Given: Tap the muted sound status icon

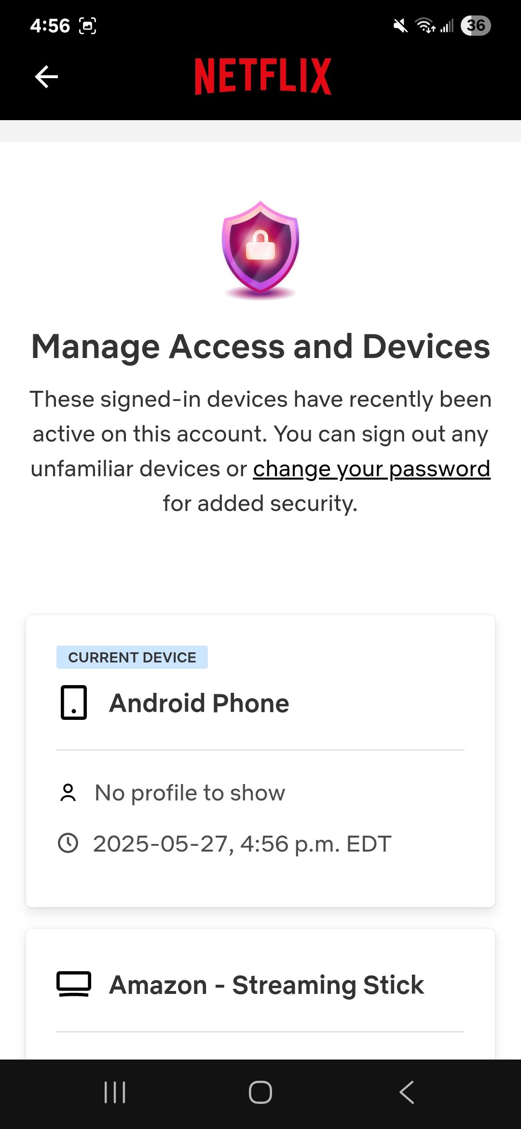Looking at the screenshot, I should coord(400,26).
